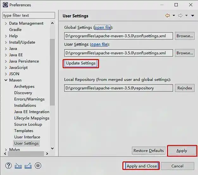Click the Update Settings button
Screen dimensions: 198x175
point(81,63)
